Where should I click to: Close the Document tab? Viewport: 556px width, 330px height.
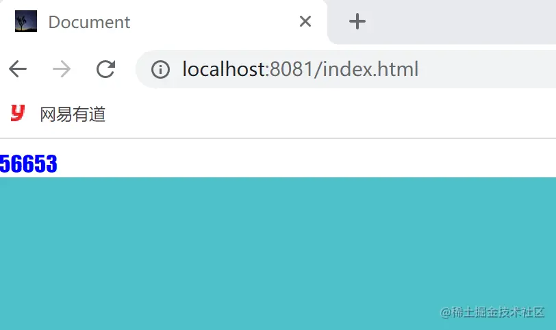coord(305,21)
